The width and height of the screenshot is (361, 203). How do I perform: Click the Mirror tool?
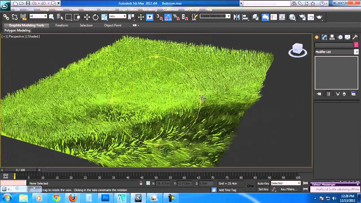[x=237, y=17]
